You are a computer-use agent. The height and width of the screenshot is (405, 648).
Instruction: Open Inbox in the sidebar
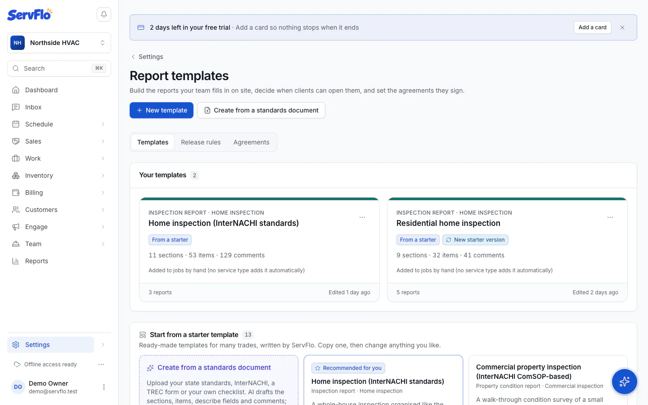coord(59,107)
